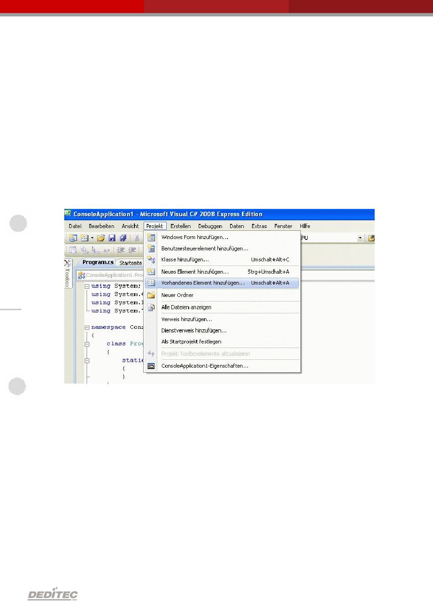Choose Als Startprojekt festlegen menu entry
The image size is (433, 613).
[222, 342]
